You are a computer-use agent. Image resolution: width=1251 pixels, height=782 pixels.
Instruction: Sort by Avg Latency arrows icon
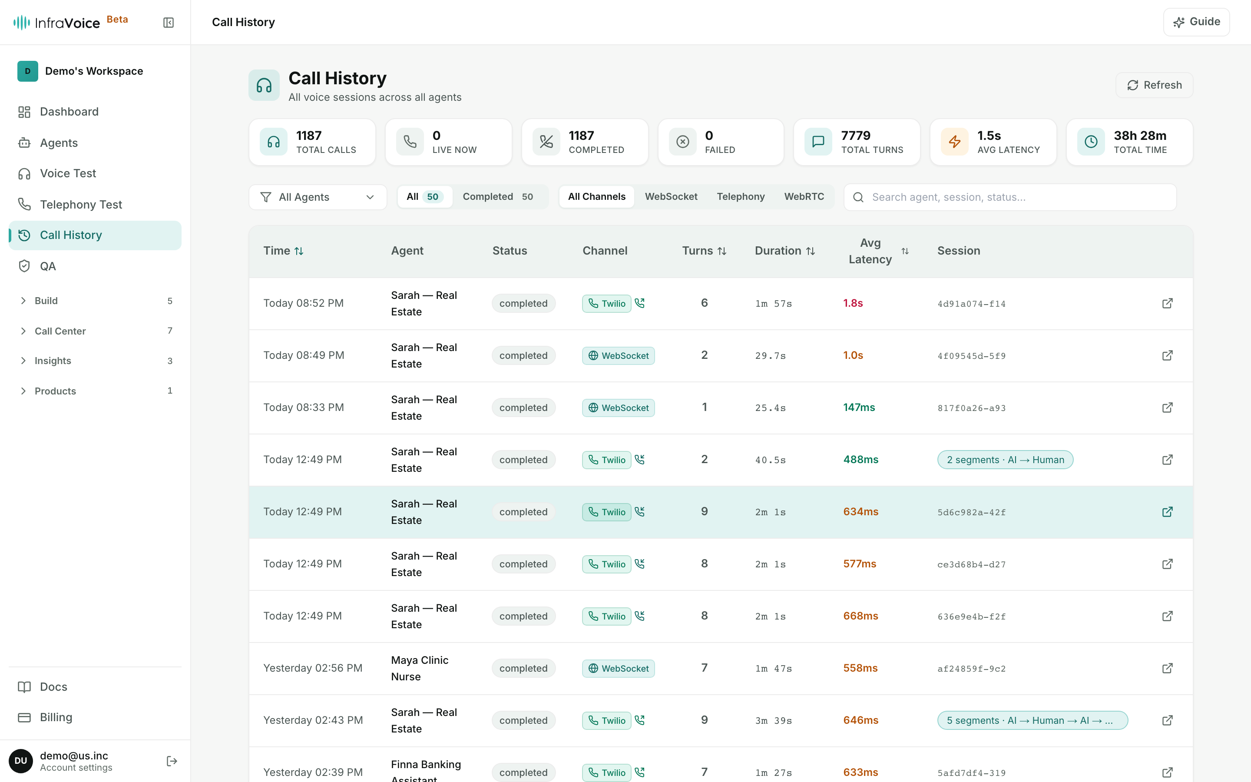click(x=905, y=251)
